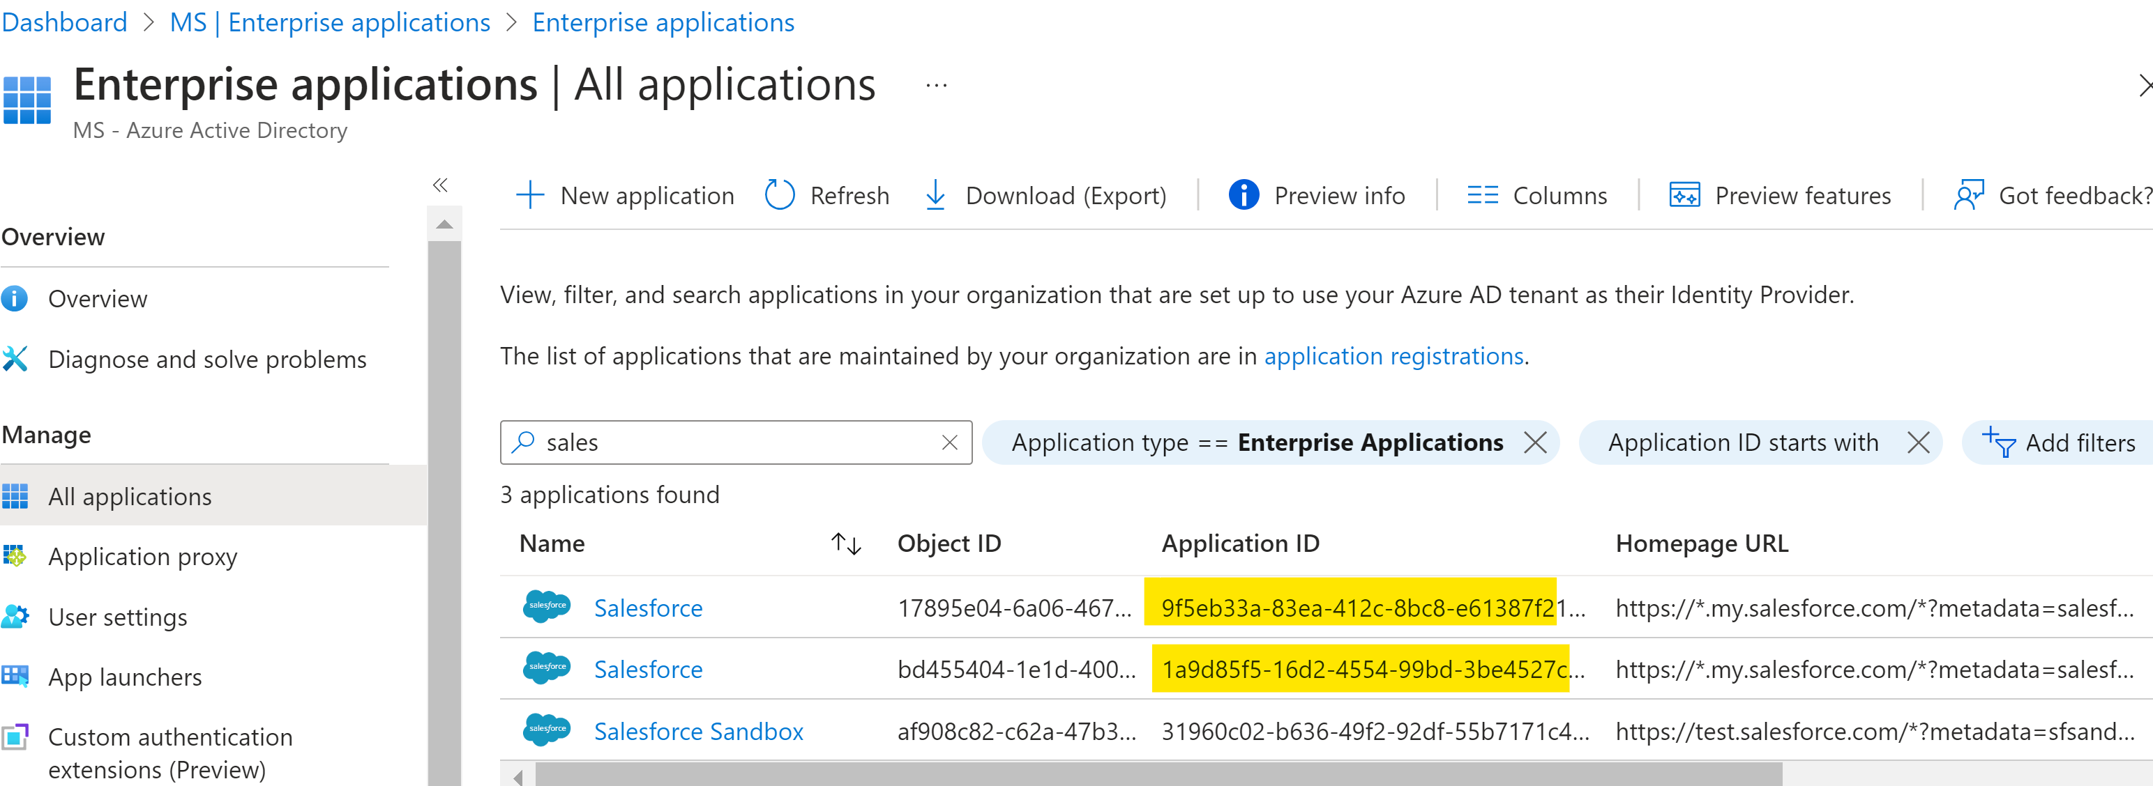Click the Preview features icon
Screen dimensions: 2153x786
click(1684, 196)
